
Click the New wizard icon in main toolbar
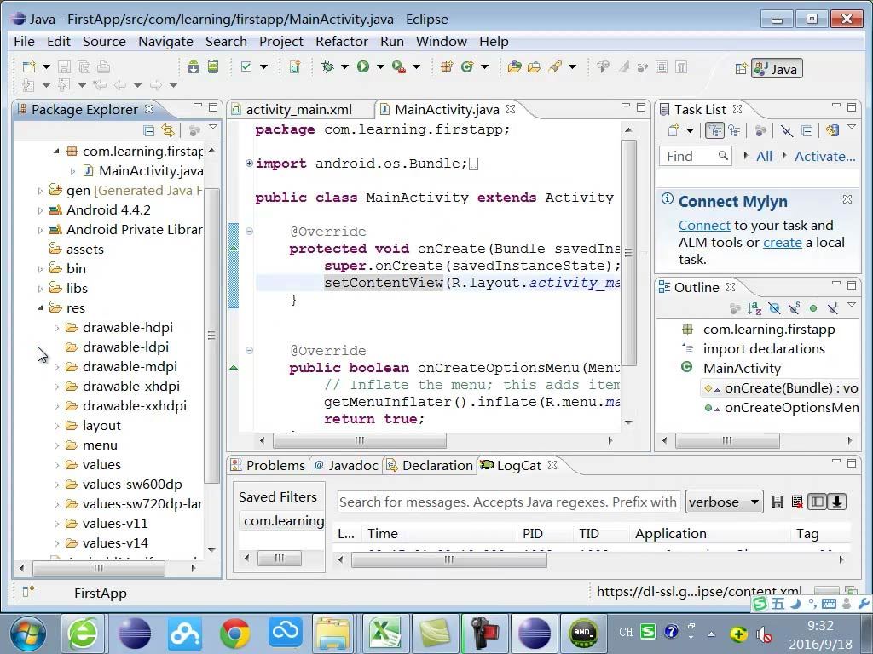(x=29, y=67)
